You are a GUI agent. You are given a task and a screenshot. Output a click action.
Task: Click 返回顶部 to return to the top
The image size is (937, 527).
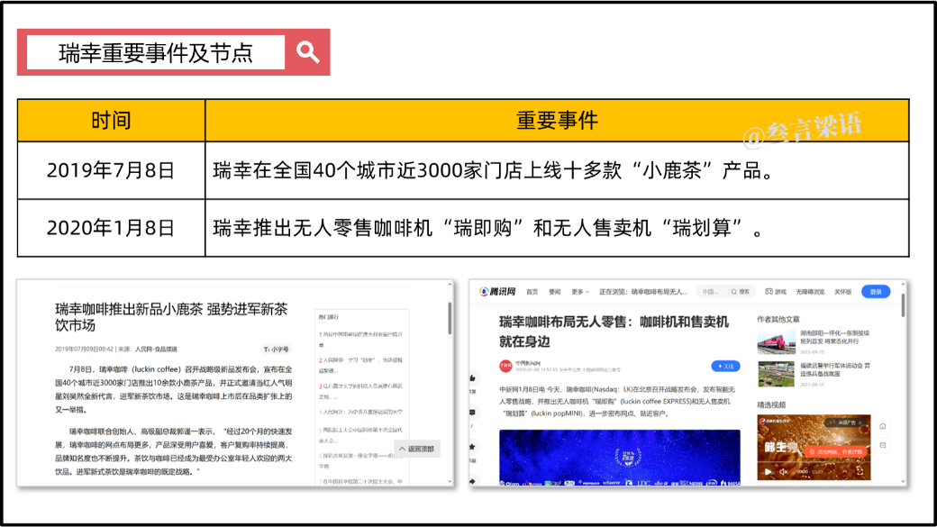[416, 449]
